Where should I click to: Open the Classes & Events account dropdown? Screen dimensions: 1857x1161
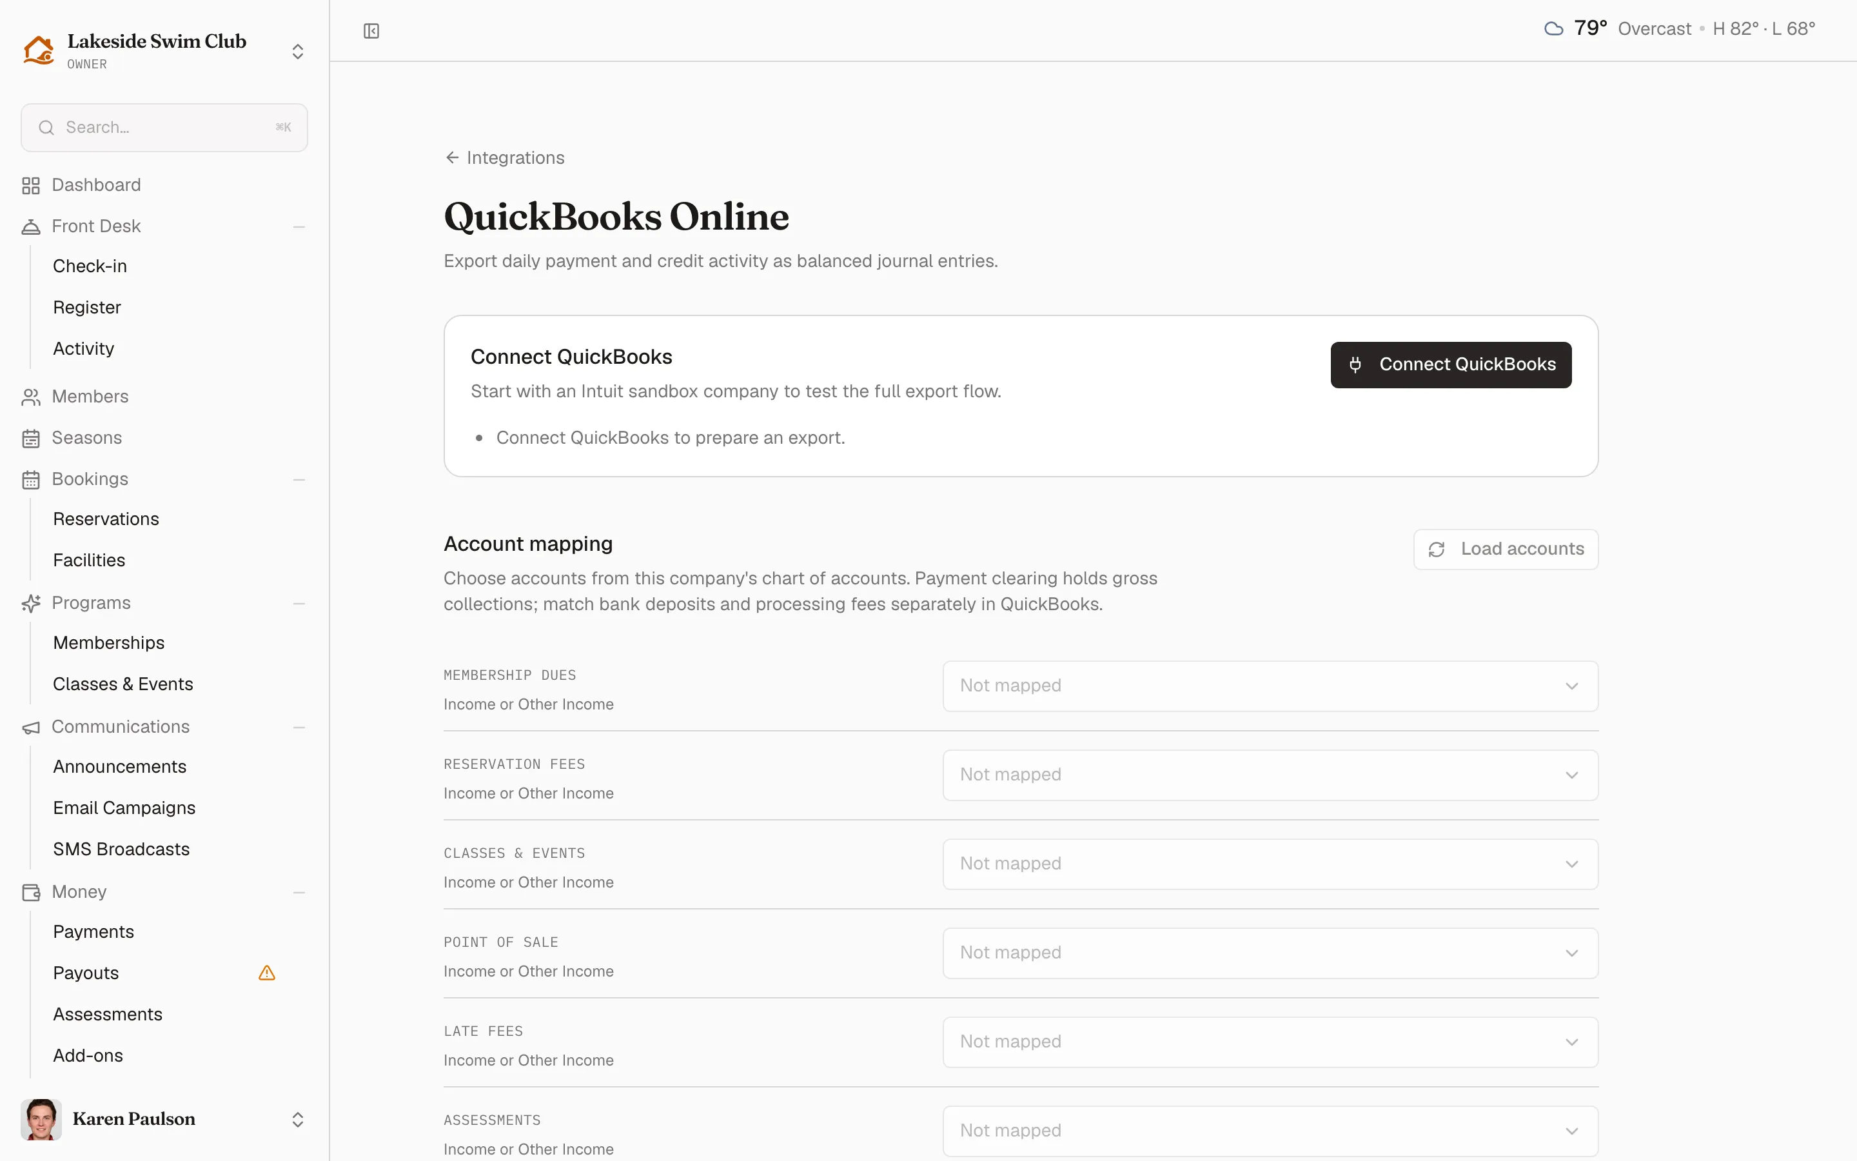[x=1270, y=864]
